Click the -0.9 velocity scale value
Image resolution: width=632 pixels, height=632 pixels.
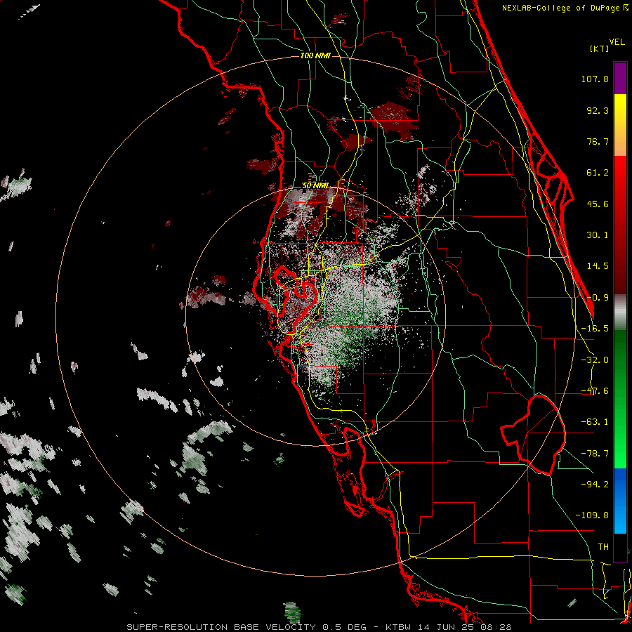tap(598, 298)
